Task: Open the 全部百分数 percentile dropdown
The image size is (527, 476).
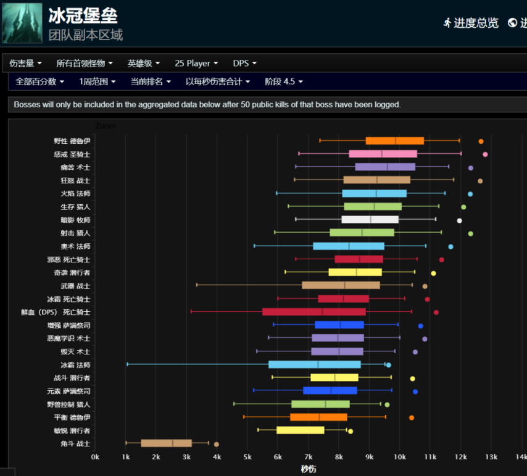Action: click(38, 81)
